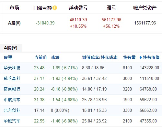Open the 北方创业 stock link
This screenshot has height=127, width=162.
[x=12, y=110]
